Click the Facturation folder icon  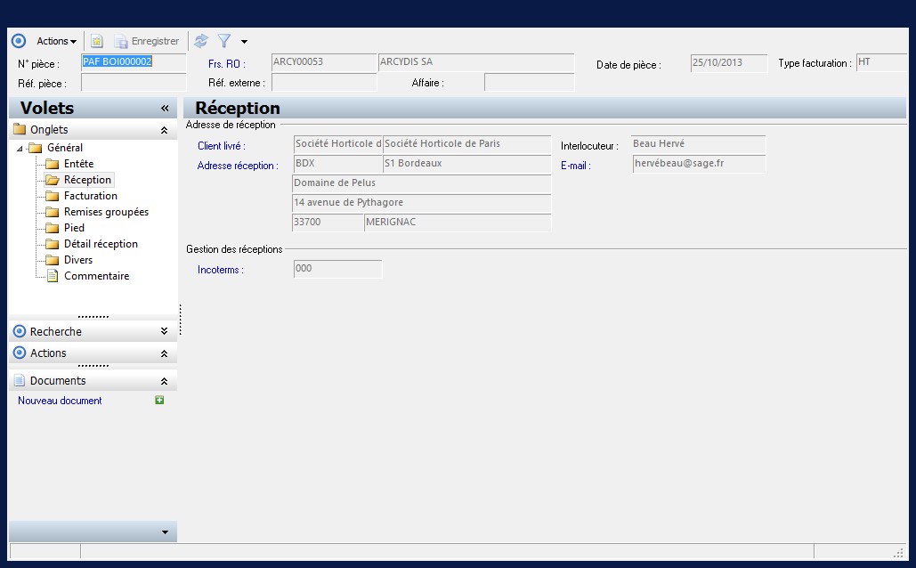click(x=53, y=196)
